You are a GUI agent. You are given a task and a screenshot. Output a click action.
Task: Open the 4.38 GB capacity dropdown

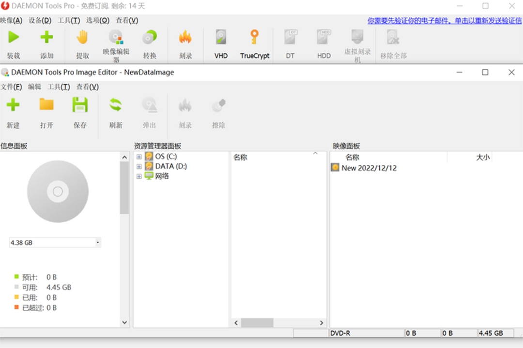[98, 243]
